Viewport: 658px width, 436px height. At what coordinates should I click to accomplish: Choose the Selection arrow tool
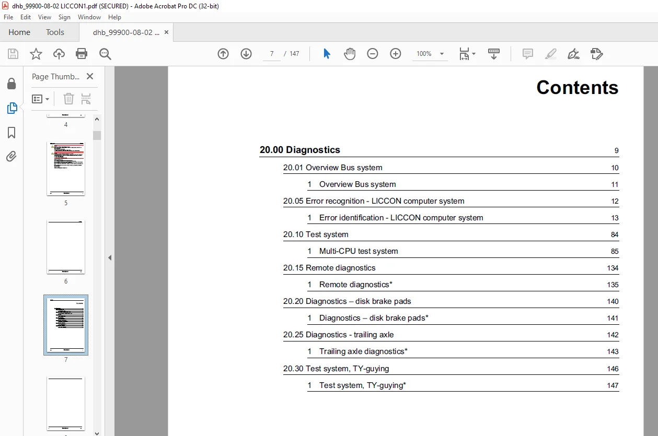click(x=327, y=54)
